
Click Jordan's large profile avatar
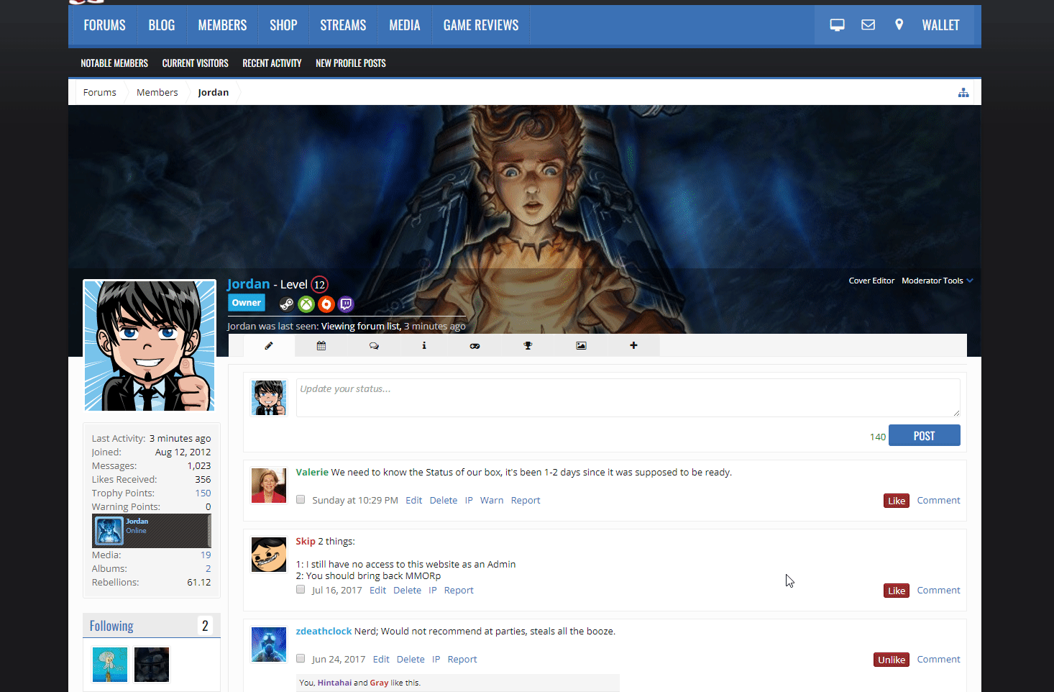(150, 345)
